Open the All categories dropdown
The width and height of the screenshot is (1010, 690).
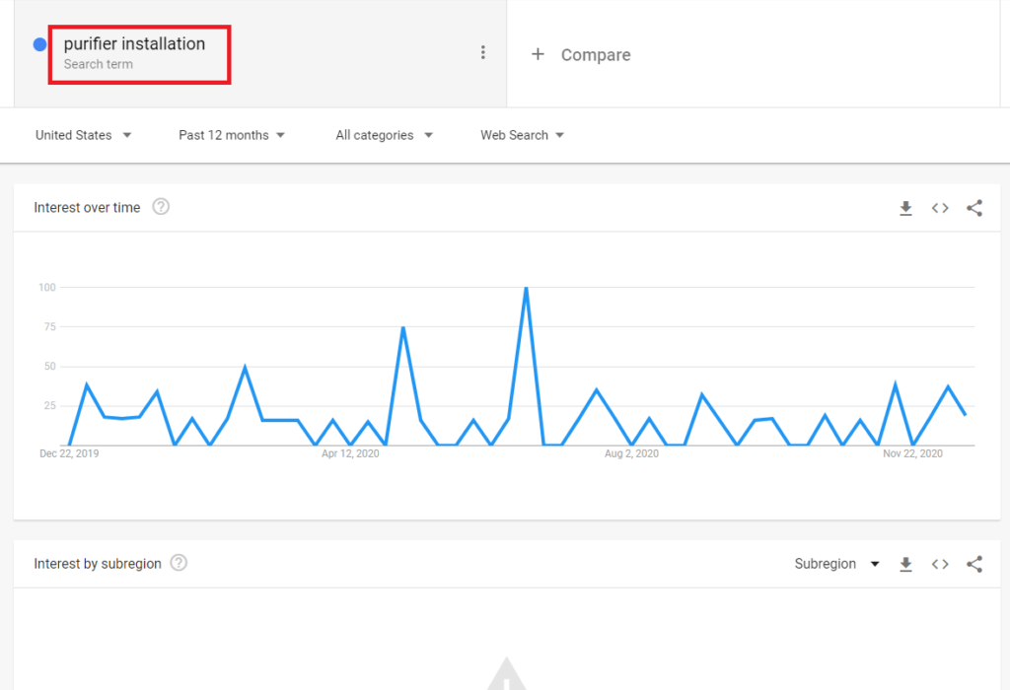coord(384,135)
